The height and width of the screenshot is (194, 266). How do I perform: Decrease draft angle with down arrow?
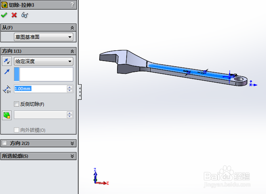70,117
